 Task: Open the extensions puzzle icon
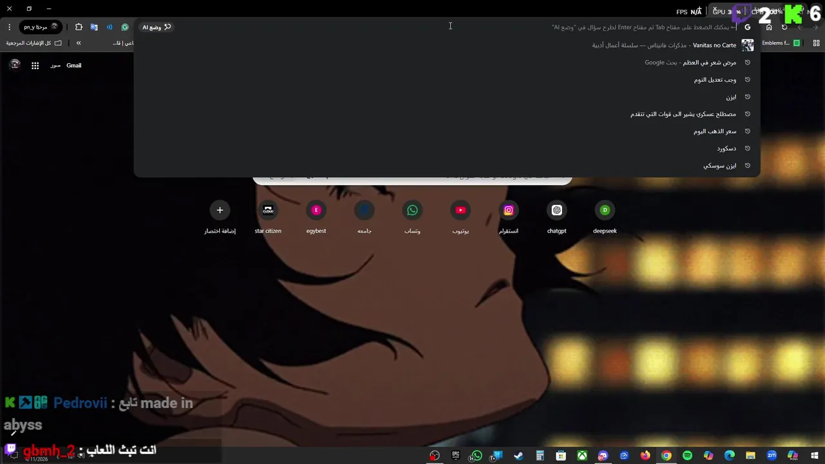pyautogui.click(x=79, y=27)
